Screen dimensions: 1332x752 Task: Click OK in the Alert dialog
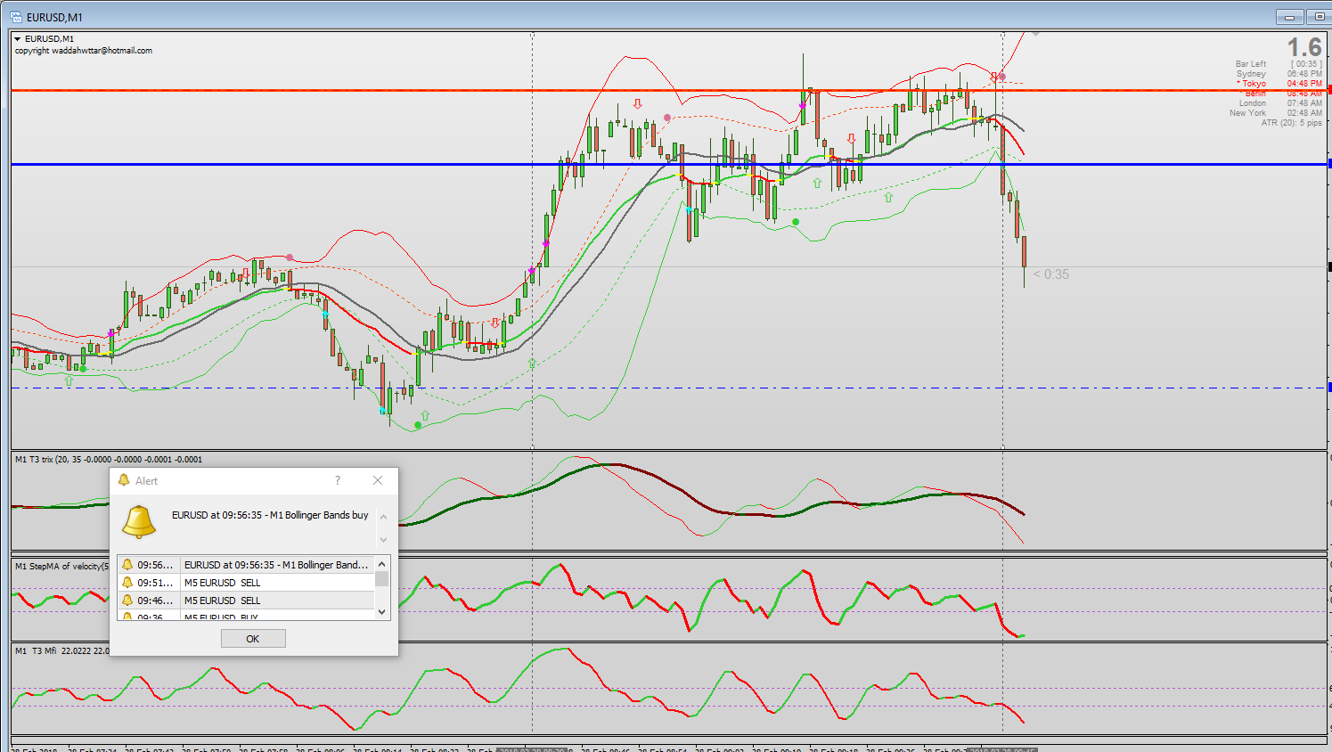pos(253,639)
